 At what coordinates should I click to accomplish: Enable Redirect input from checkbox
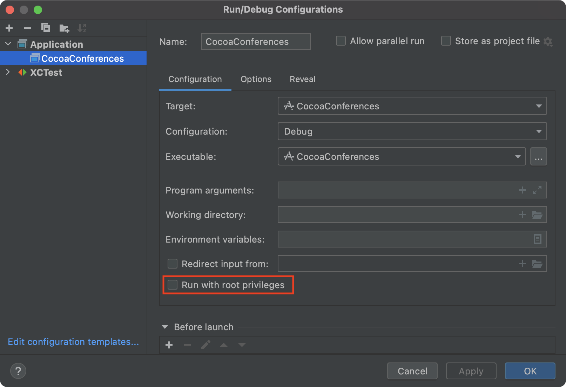click(x=173, y=264)
